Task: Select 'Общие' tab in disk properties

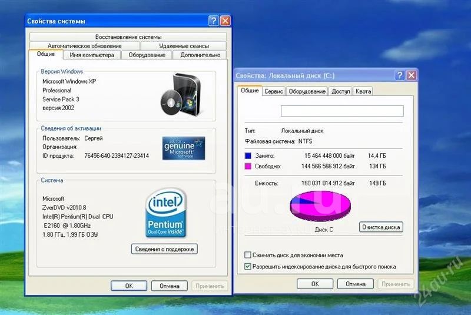Action: pyautogui.click(x=250, y=91)
